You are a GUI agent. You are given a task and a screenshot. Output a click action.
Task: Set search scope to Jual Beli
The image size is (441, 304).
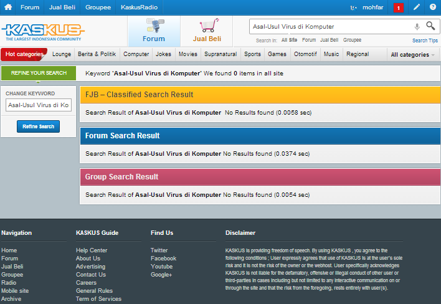(x=329, y=40)
